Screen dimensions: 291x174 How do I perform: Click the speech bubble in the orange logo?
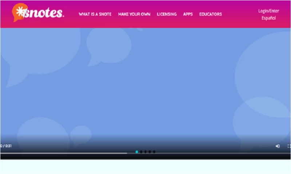coord(19,12)
